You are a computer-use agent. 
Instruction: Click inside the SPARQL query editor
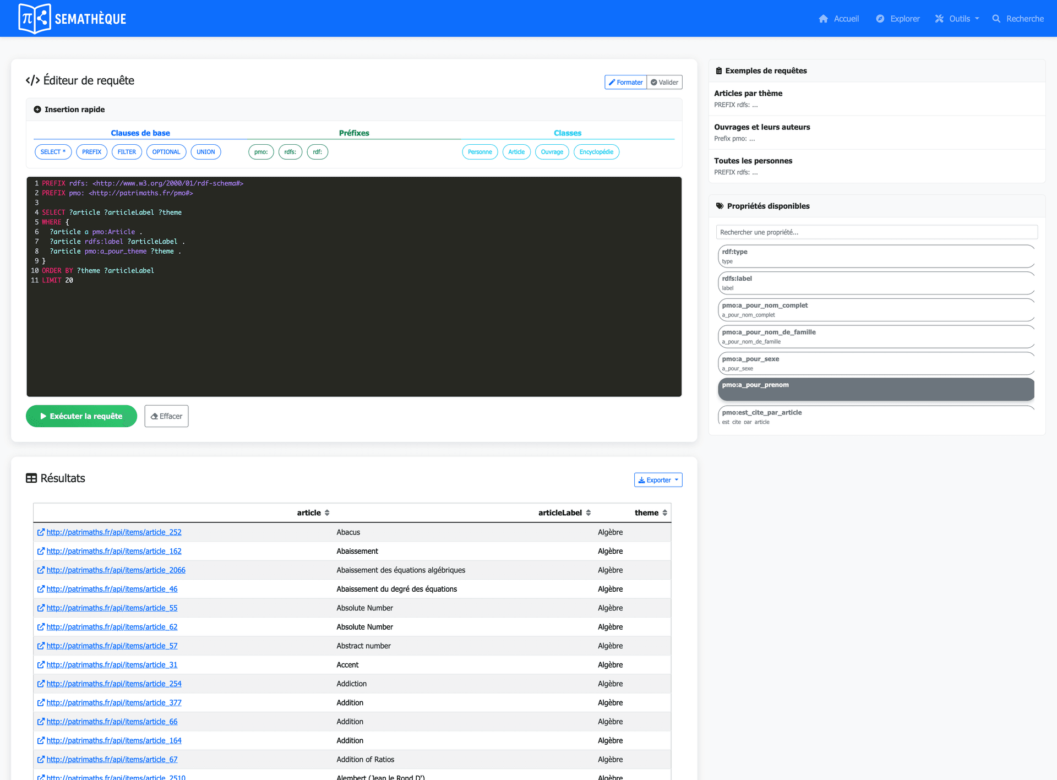point(354,286)
